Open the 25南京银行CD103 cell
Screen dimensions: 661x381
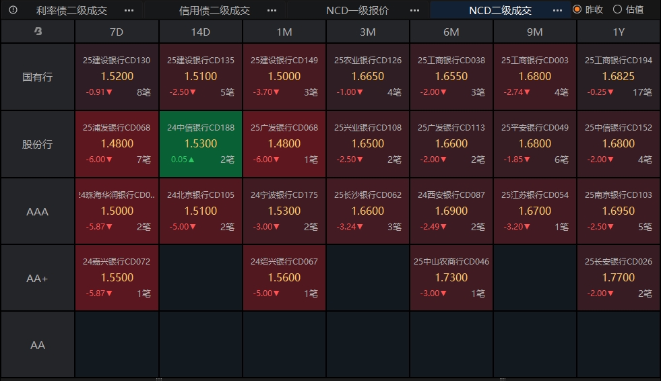pos(619,211)
